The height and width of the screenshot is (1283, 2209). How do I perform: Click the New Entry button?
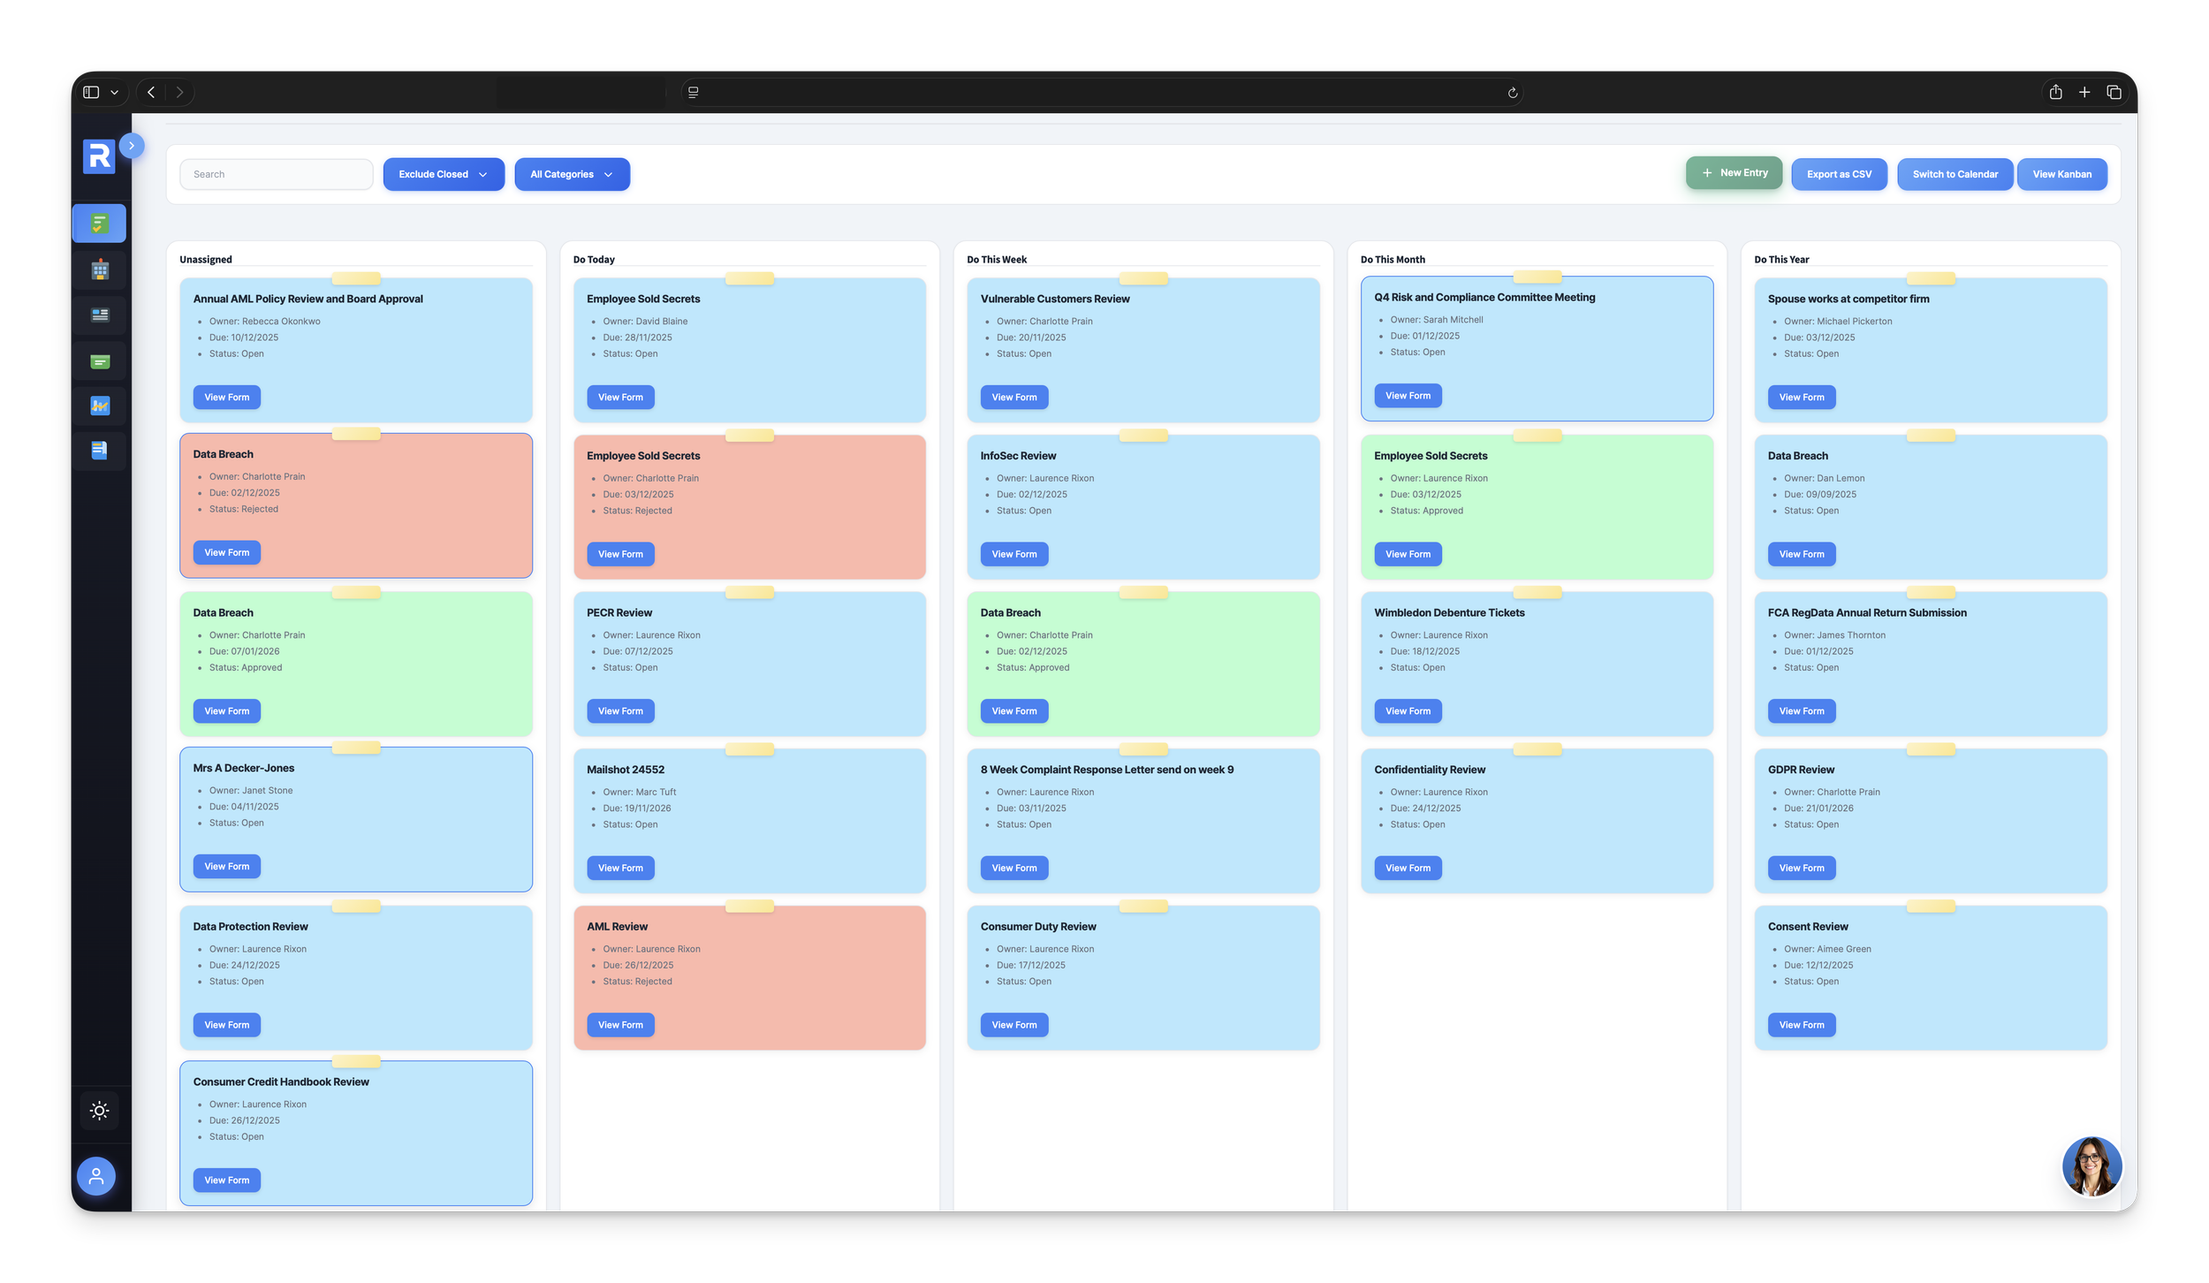click(1733, 172)
